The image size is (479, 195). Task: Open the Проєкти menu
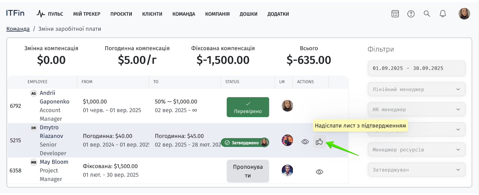coord(121,14)
